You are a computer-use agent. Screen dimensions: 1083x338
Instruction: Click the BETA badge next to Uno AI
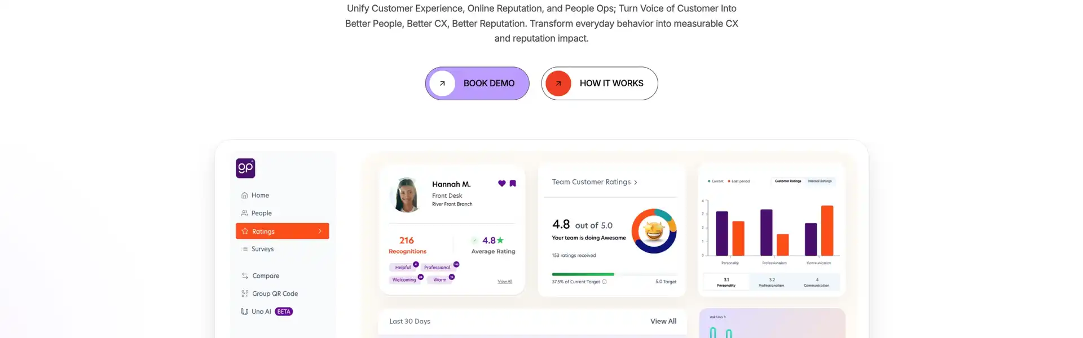coord(284,312)
